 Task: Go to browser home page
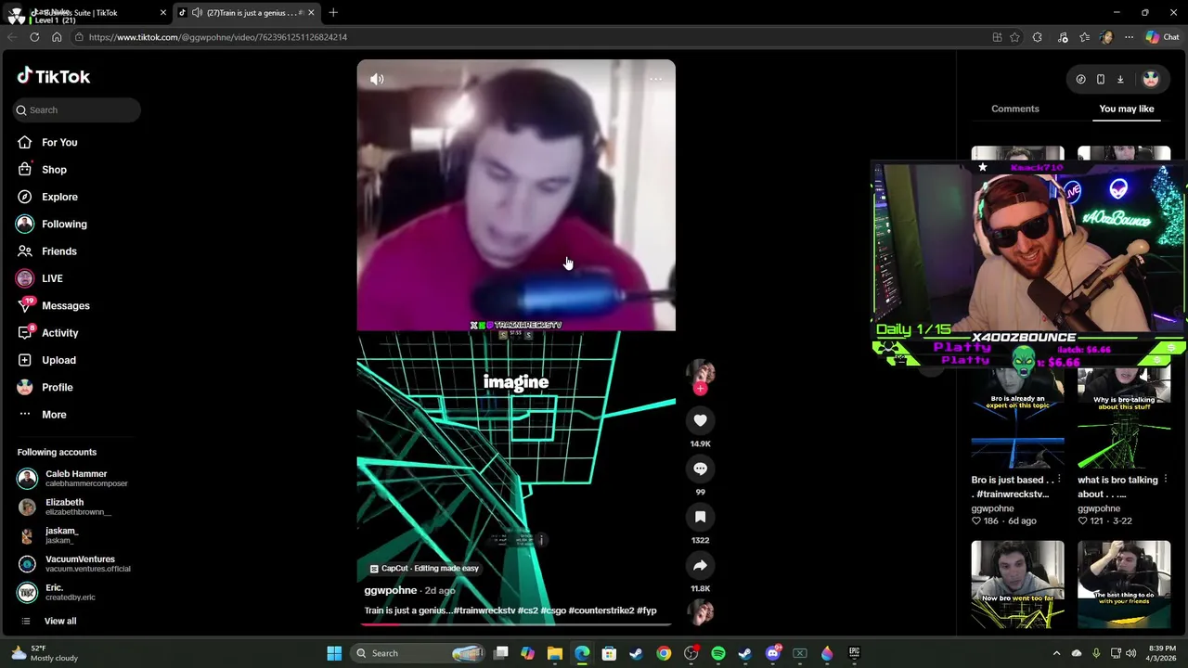(57, 37)
